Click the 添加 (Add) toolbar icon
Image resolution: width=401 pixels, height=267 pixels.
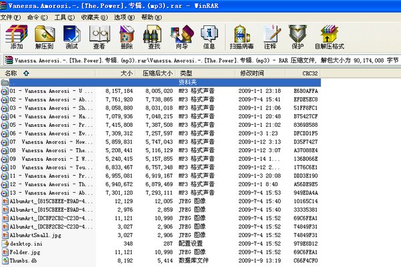point(17,37)
